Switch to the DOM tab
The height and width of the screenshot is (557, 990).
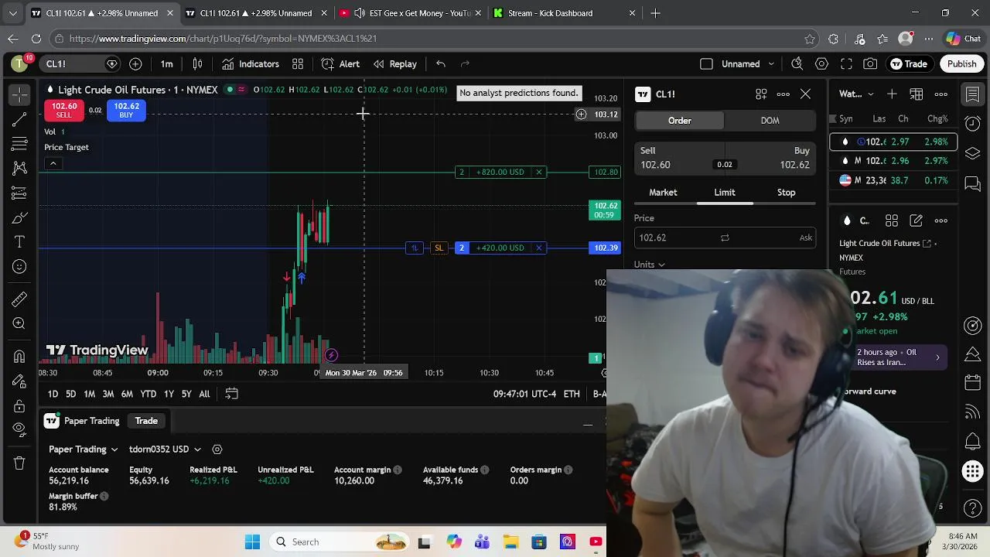770,121
